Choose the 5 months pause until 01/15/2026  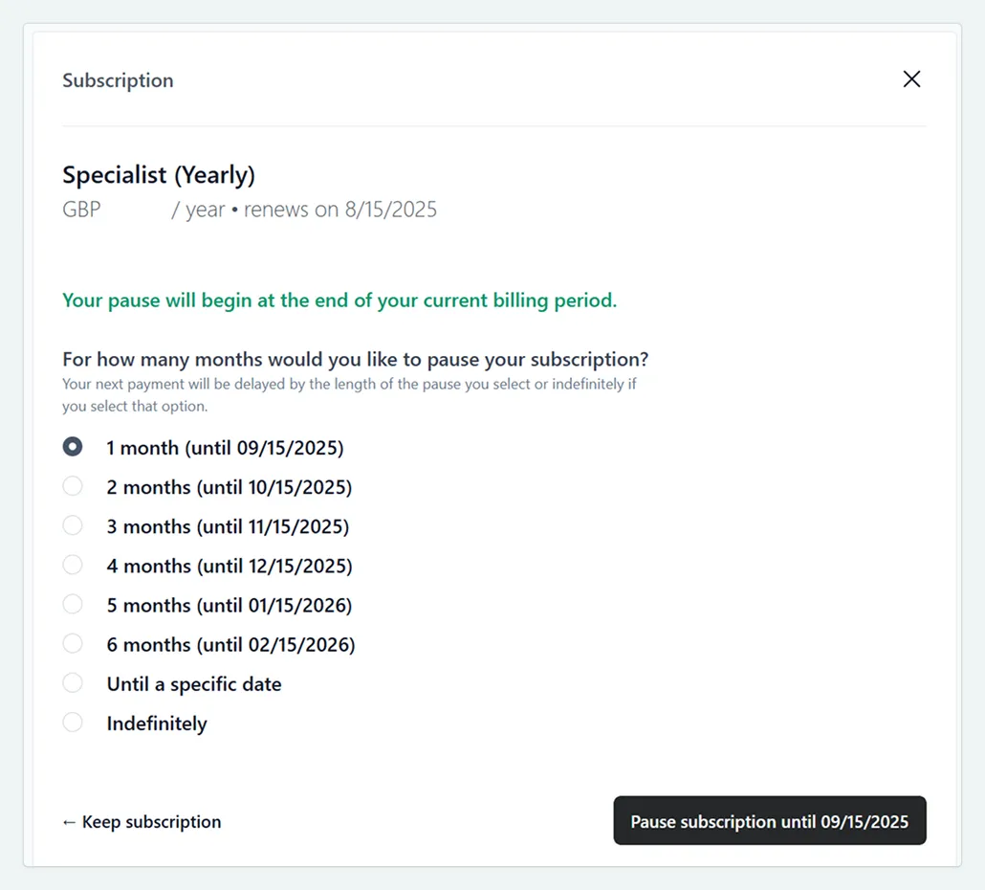coord(73,604)
